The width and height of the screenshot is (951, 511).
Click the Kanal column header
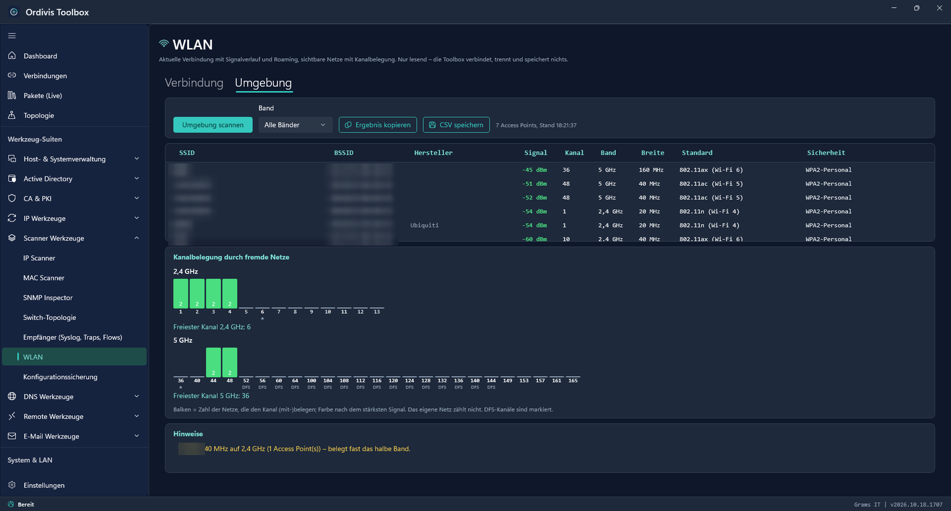coord(574,153)
